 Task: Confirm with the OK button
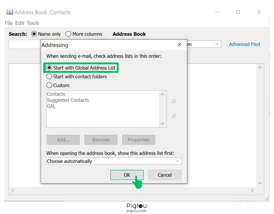pos(127,175)
